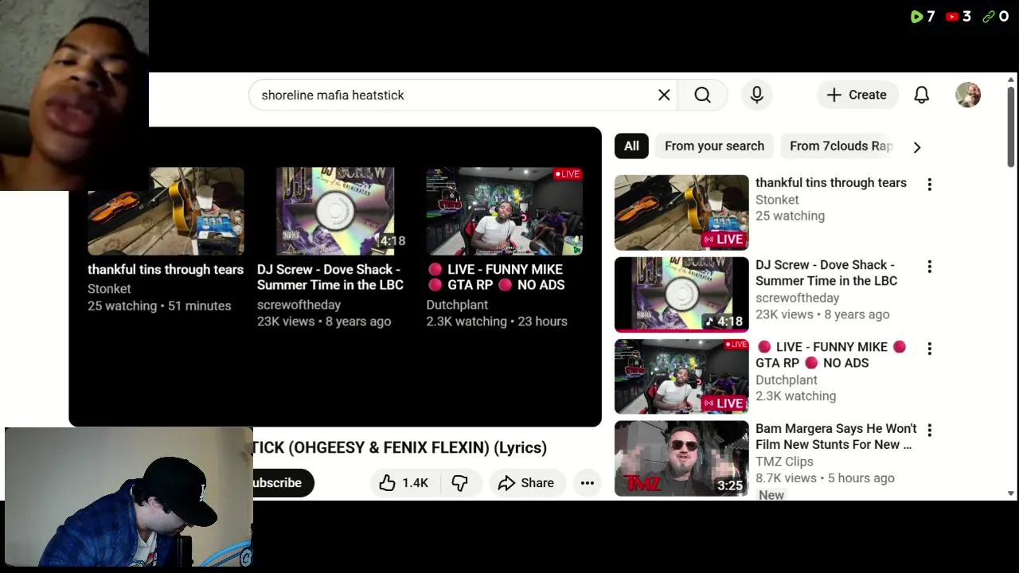Open the thankful tins endscreen thumbnail
The image size is (1019, 573).
166,211
